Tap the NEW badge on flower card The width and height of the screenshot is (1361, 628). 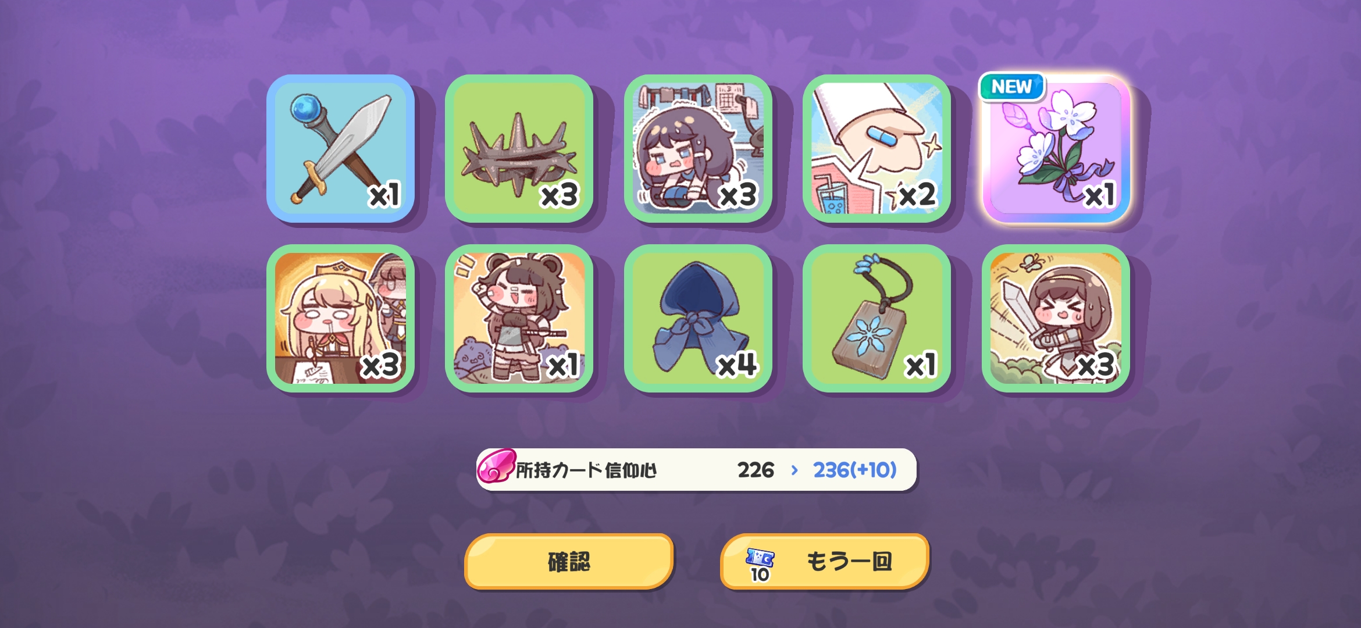pos(1012,87)
